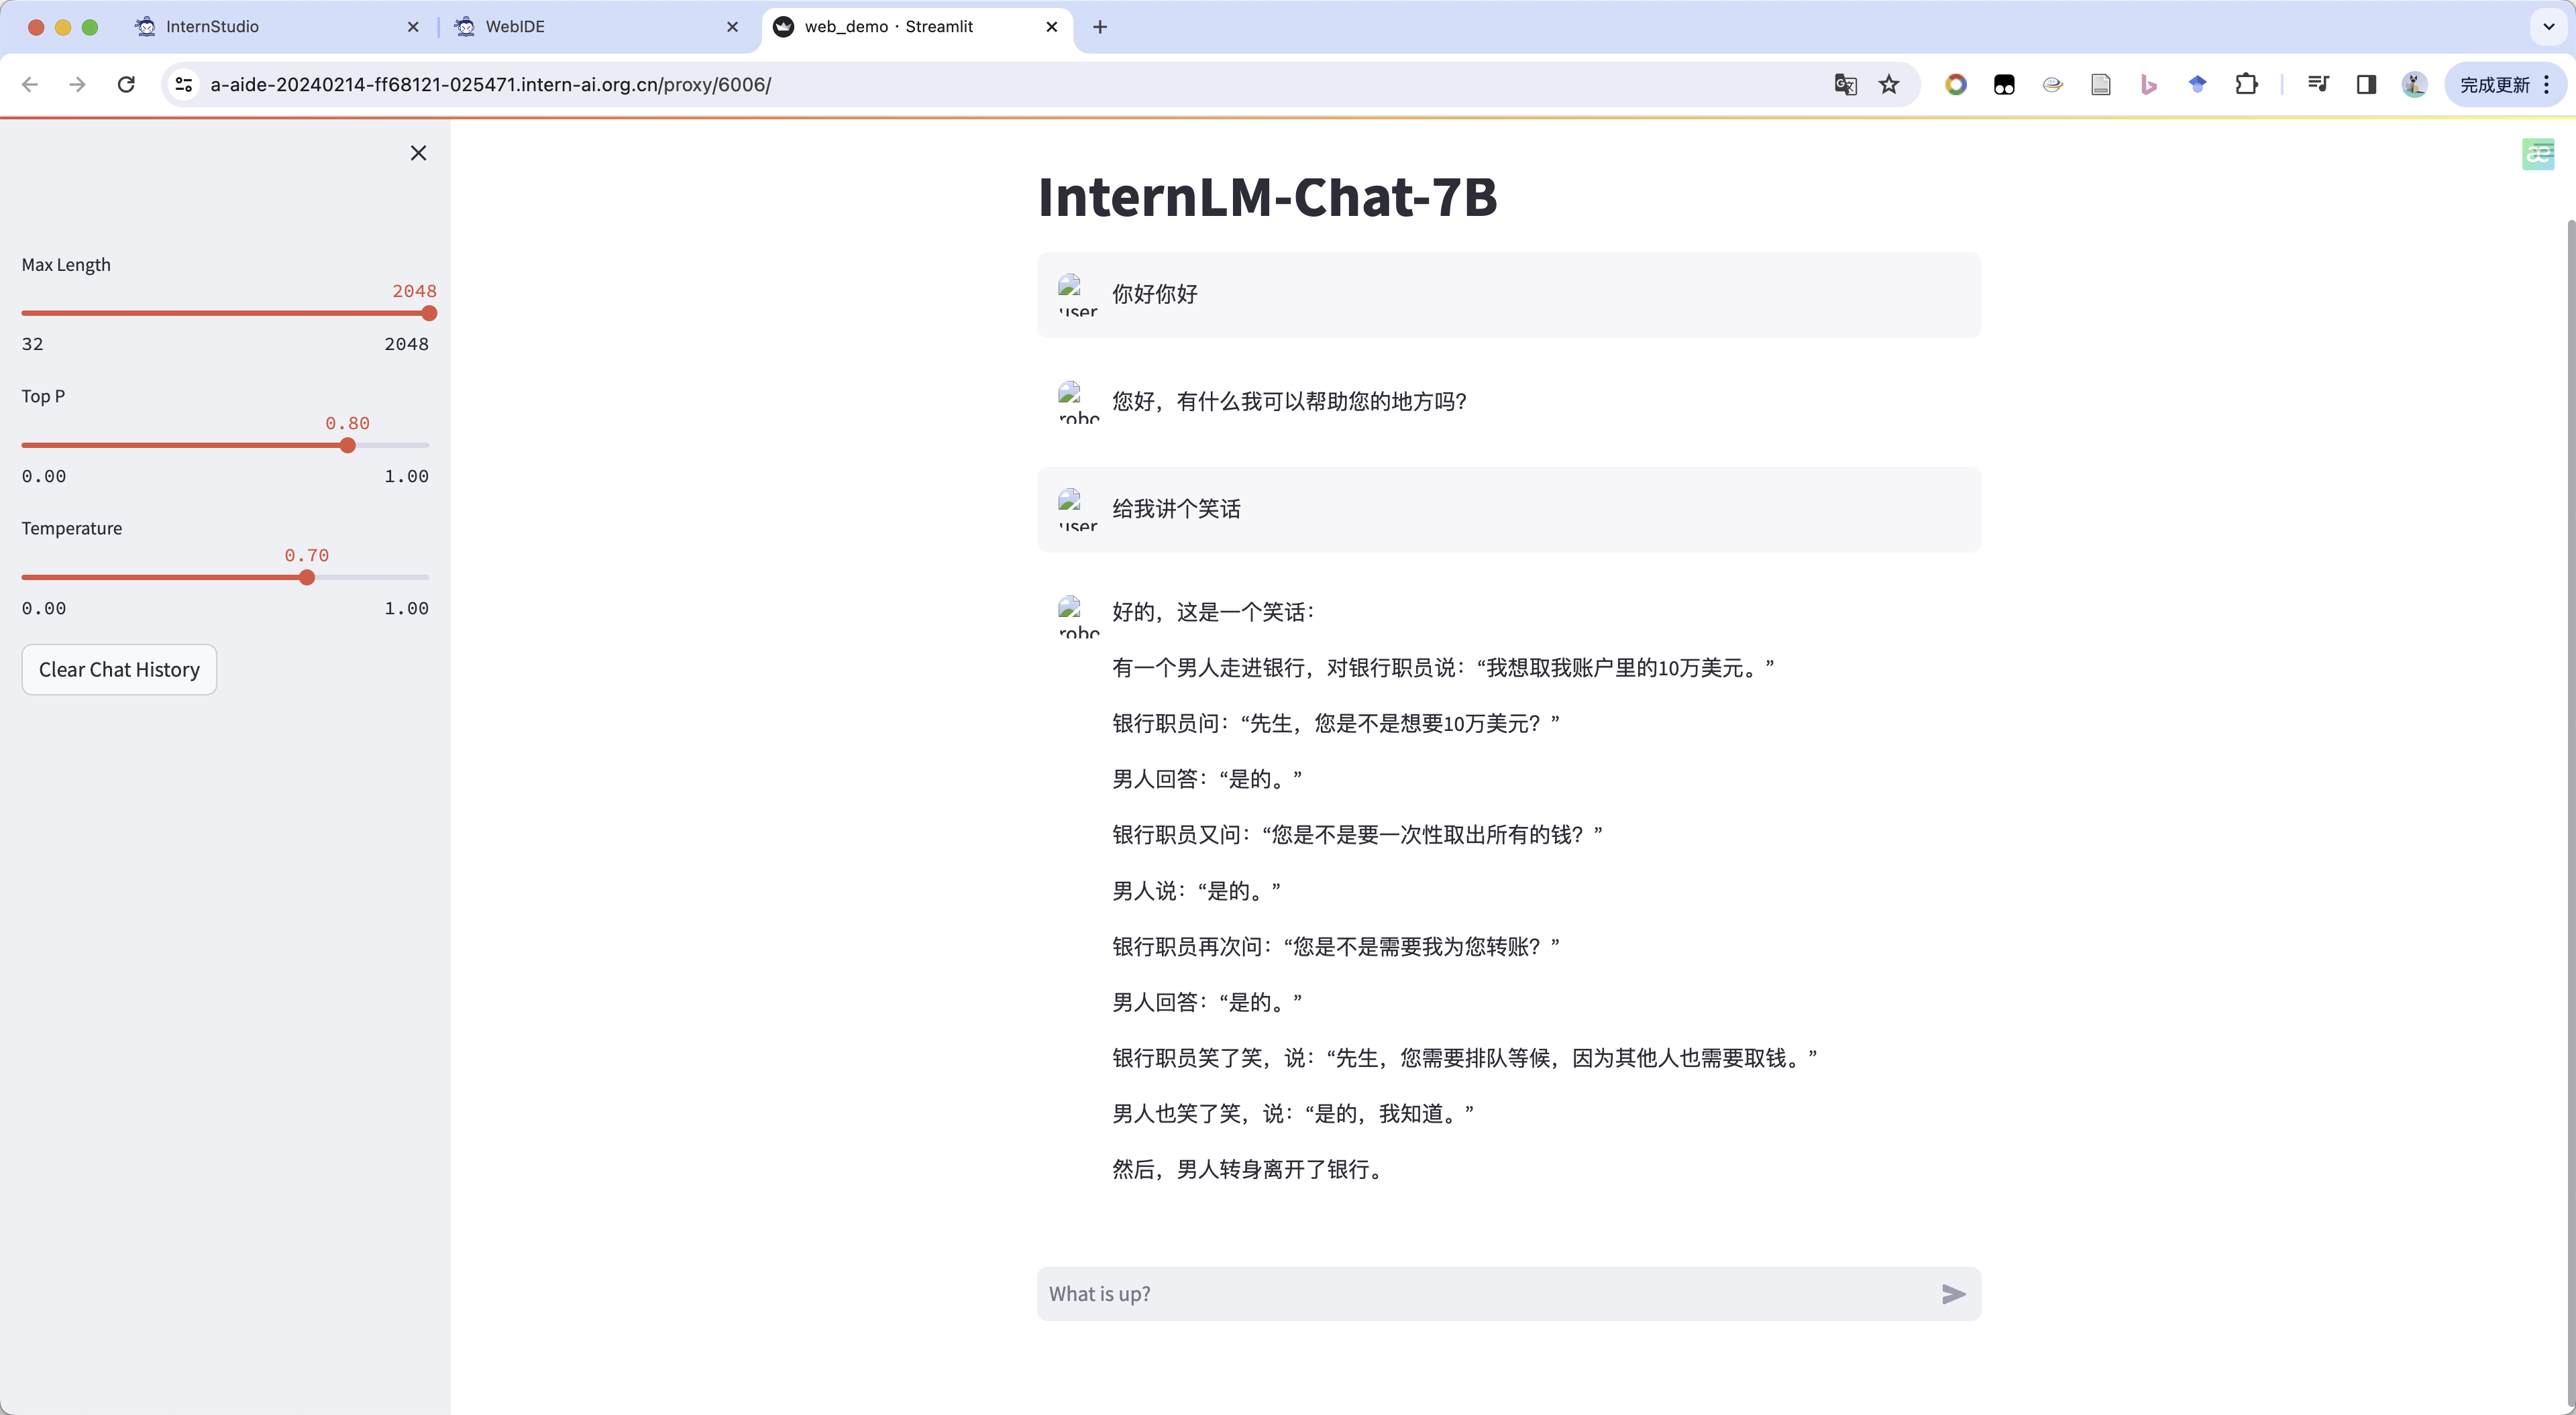This screenshot has width=2576, height=1415.
Task: Send the chat message with arrow icon
Action: 1953,1294
